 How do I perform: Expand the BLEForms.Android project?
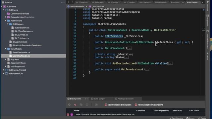[4, 70]
